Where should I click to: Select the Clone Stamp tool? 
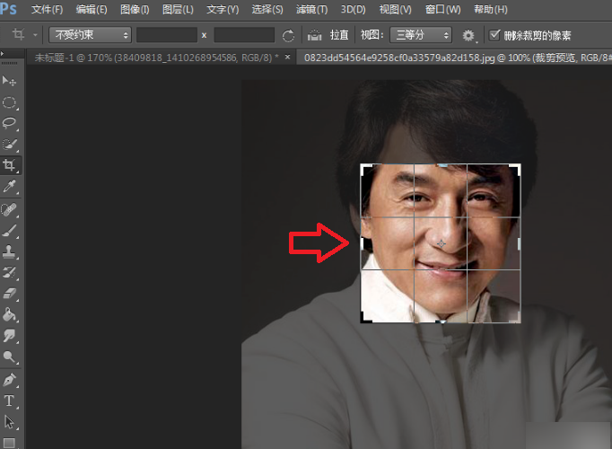click(x=9, y=251)
